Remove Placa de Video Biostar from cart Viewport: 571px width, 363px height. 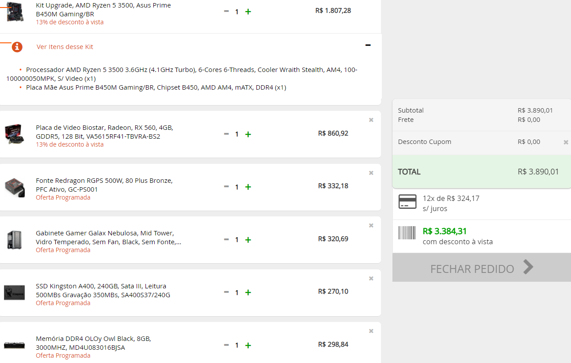(371, 120)
